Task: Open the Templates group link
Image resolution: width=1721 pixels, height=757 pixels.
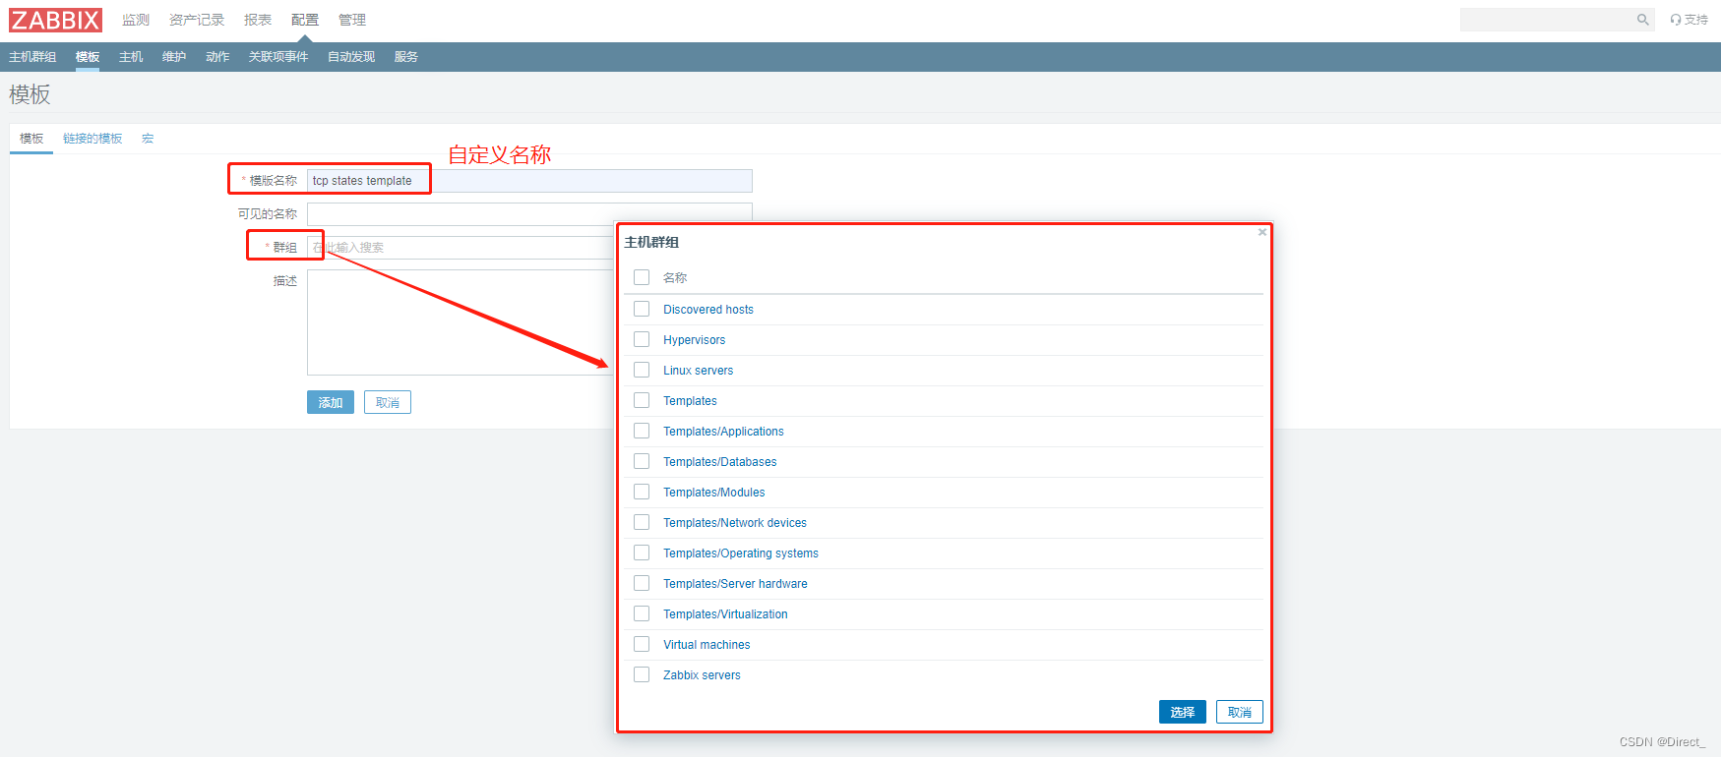Action: click(x=690, y=401)
